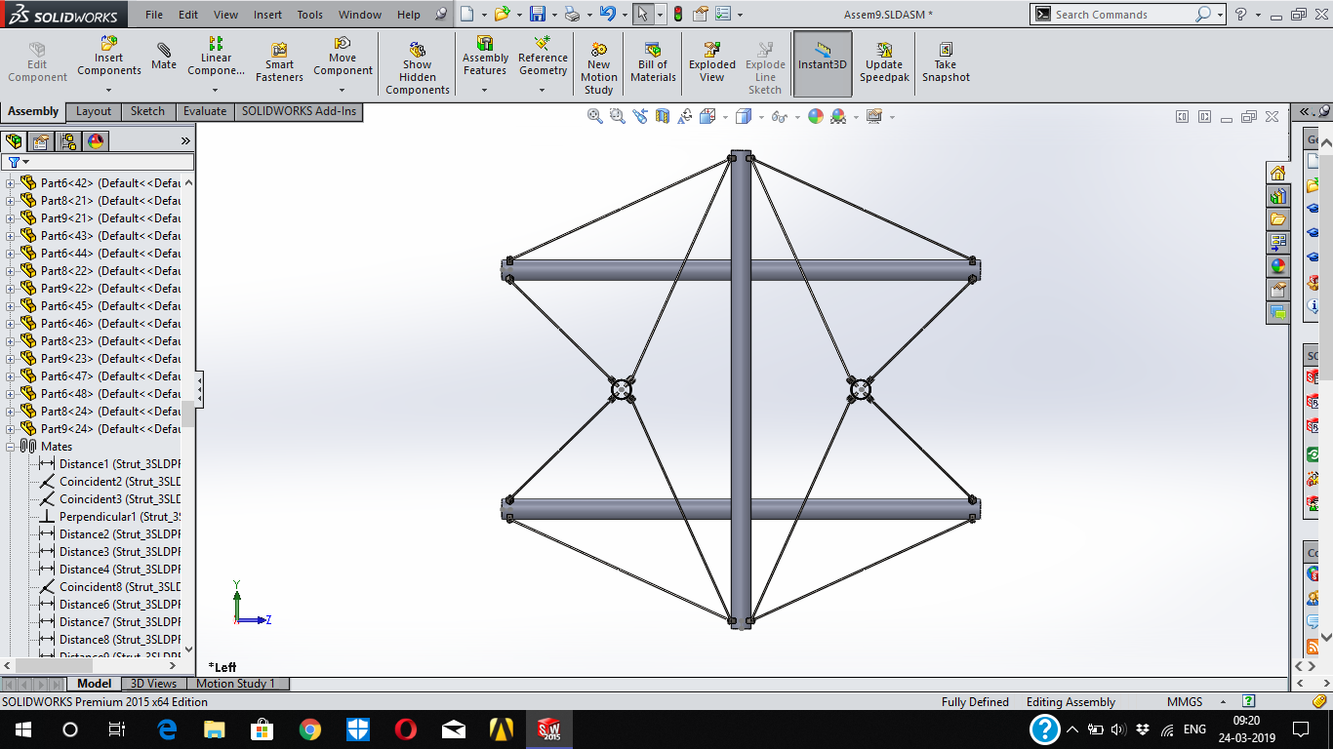Click Edit Appearance color ball icon

tap(815, 116)
